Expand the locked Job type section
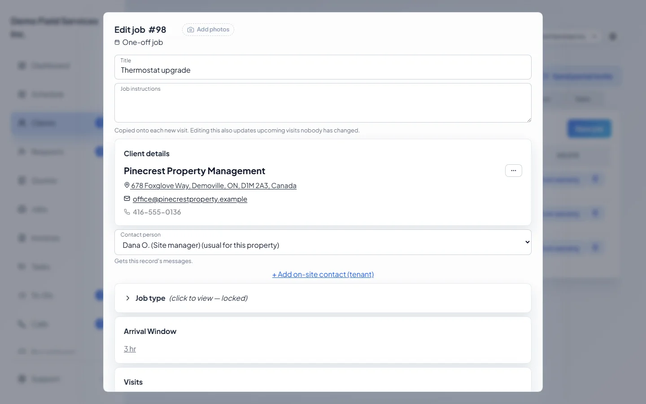 pos(323,298)
